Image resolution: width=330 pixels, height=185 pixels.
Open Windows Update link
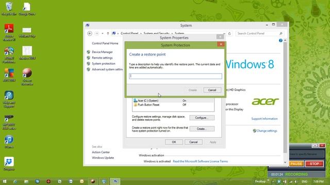point(103,158)
